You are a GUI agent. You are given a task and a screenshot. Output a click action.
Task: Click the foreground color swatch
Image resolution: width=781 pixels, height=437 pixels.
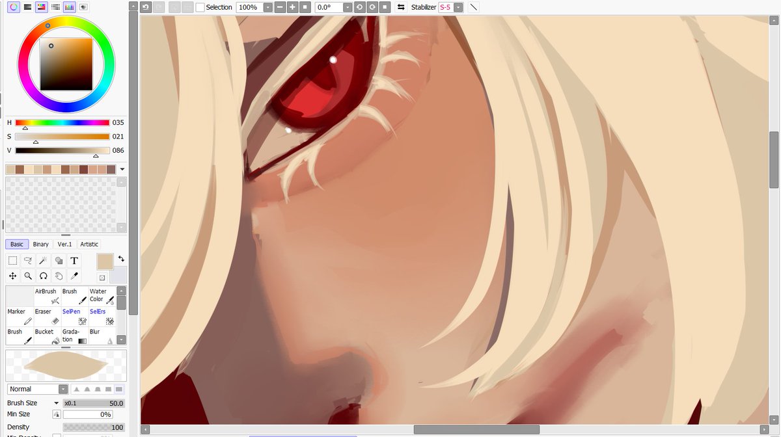click(105, 261)
